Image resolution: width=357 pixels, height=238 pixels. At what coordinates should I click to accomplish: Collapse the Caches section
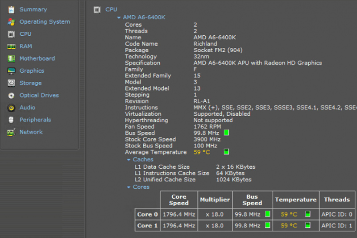coord(129,160)
